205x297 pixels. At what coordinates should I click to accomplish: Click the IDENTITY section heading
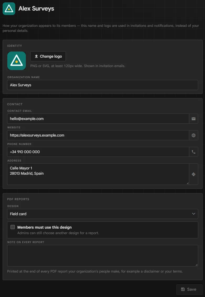(x=14, y=46)
